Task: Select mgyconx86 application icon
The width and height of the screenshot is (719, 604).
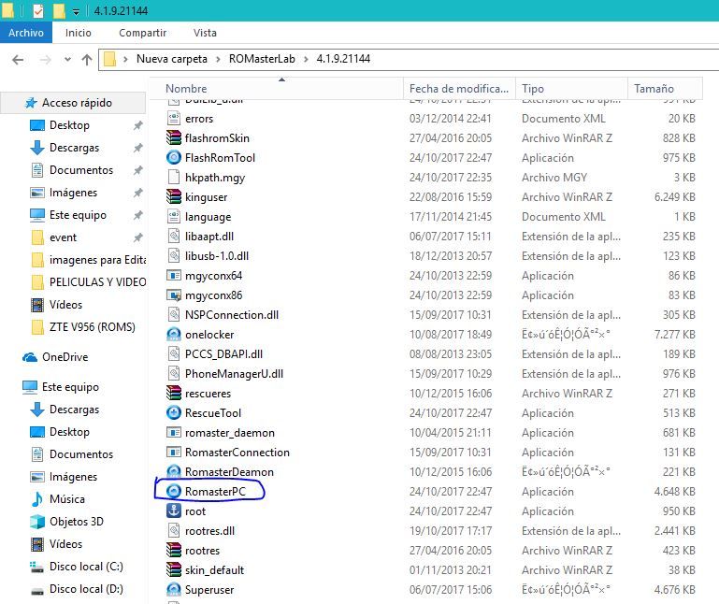Action: pos(173,295)
